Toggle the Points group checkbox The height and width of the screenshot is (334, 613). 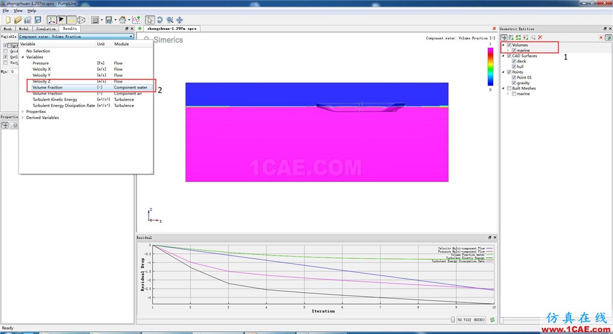click(509, 72)
